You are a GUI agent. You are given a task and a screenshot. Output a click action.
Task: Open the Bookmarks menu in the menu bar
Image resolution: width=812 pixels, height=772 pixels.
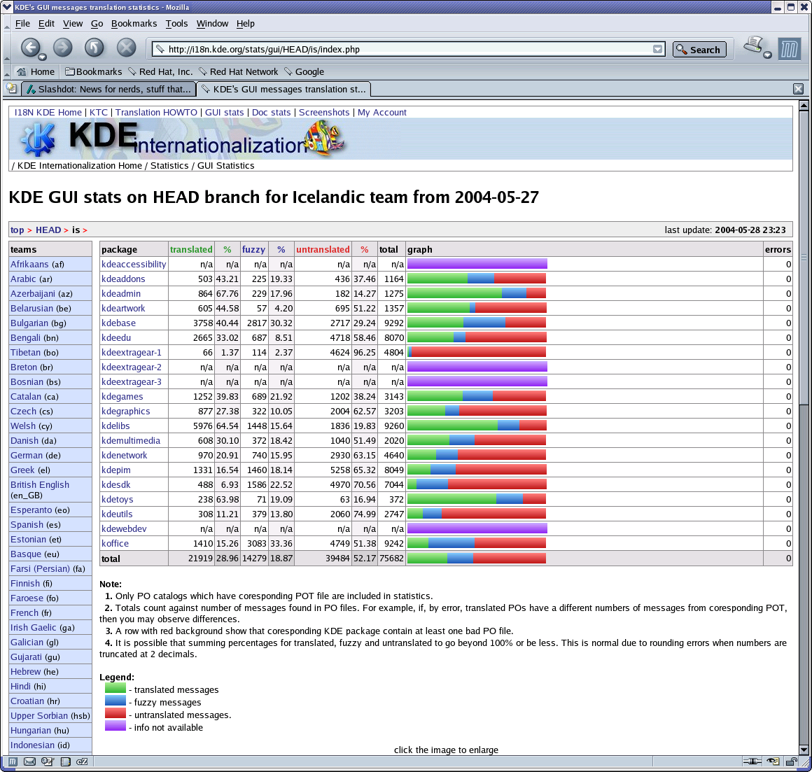tap(134, 23)
